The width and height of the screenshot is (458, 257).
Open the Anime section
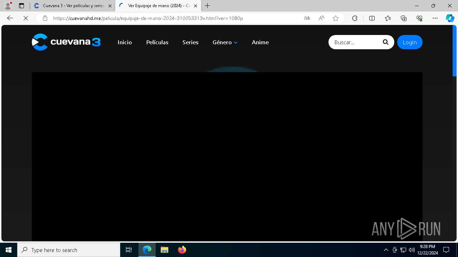[x=260, y=42]
